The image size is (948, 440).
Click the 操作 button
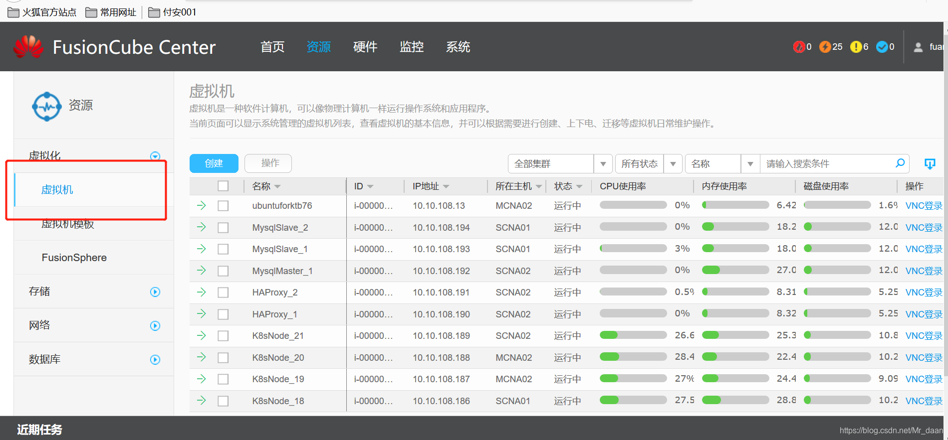268,163
